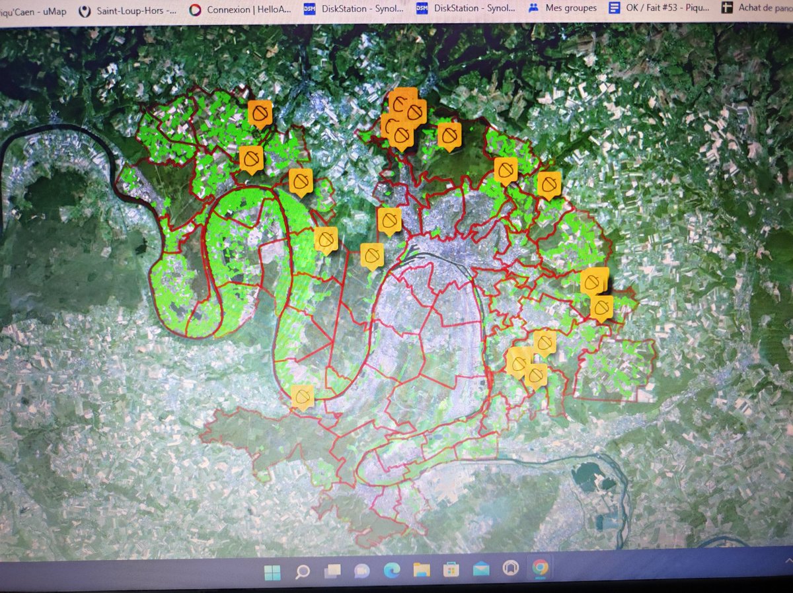
Task: Open Microsoft Store from the taskbar
Action: (x=451, y=569)
